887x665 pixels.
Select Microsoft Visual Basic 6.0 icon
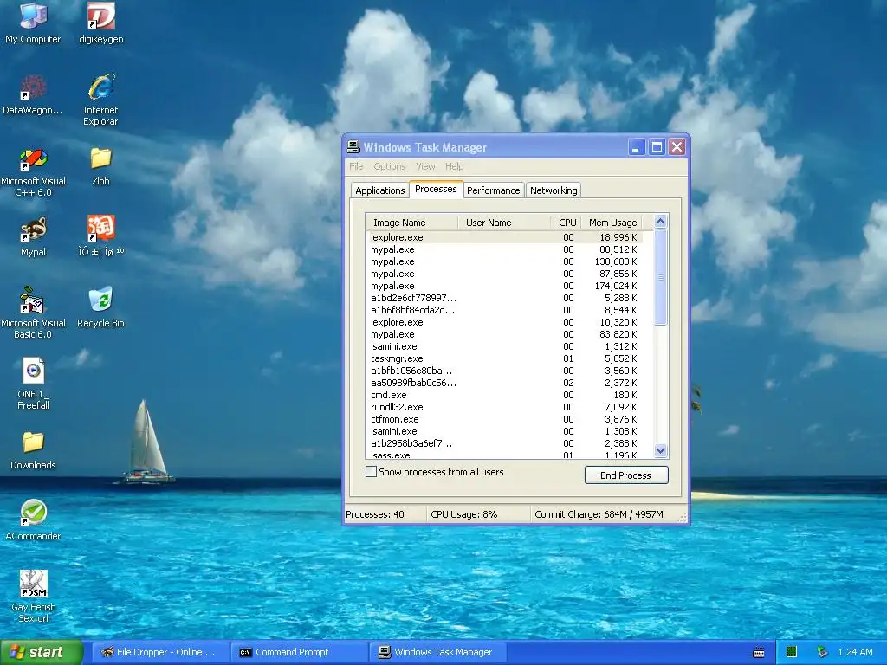coord(34,313)
